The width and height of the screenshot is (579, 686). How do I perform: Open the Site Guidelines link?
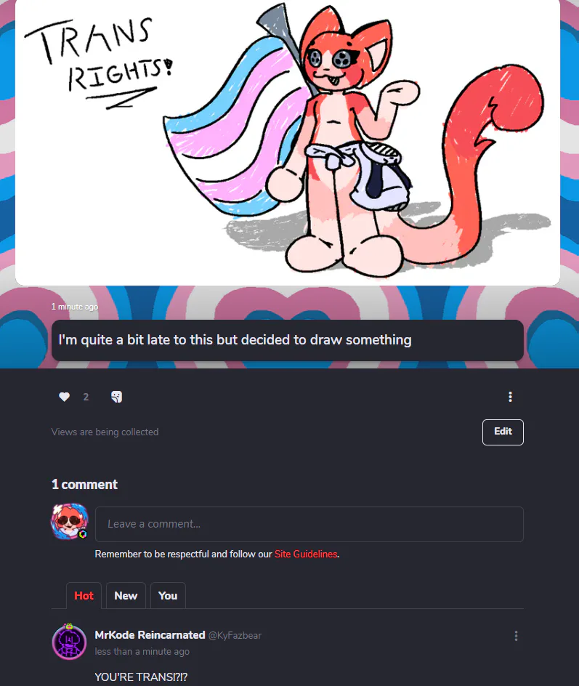pyautogui.click(x=306, y=554)
